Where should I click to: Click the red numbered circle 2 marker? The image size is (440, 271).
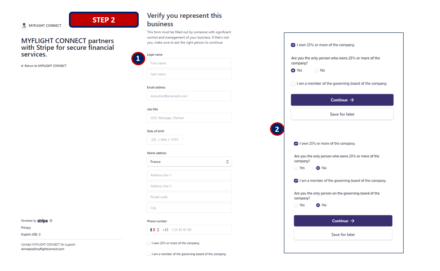(277, 129)
